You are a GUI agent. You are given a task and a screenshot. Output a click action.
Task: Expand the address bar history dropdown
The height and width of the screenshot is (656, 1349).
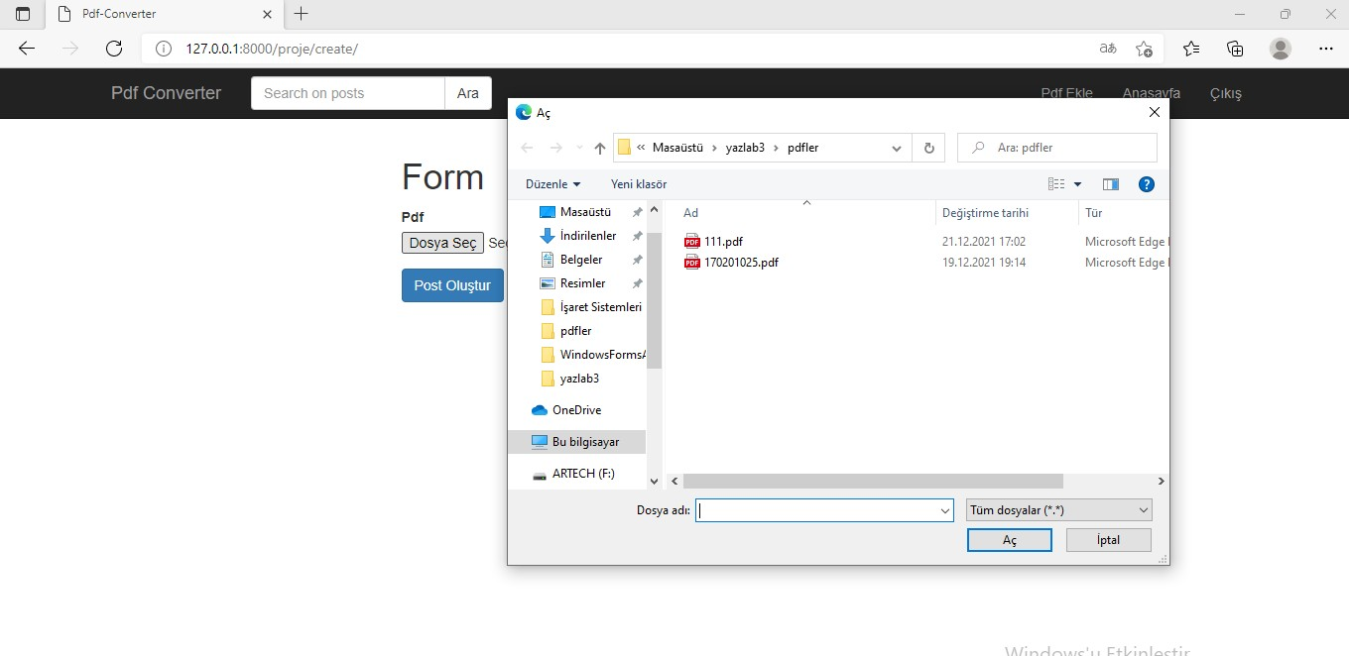pyautogui.click(x=897, y=147)
